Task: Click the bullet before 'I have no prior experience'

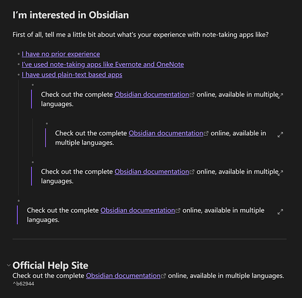Action: point(18,54)
